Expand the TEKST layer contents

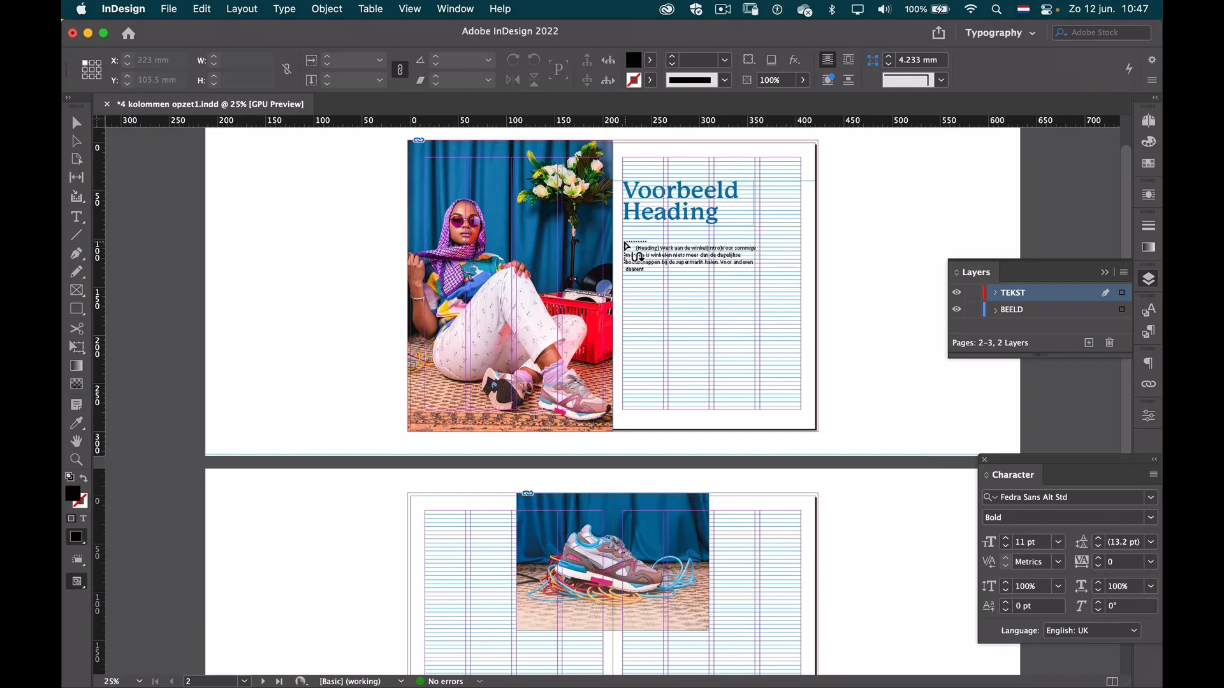995,292
